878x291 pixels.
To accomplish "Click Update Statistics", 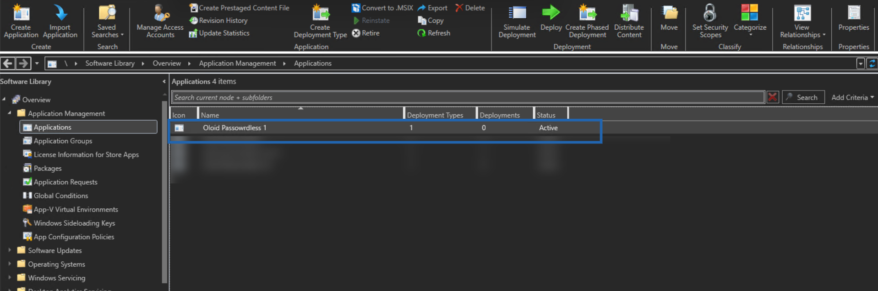I will pyautogui.click(x=219, y=33).
